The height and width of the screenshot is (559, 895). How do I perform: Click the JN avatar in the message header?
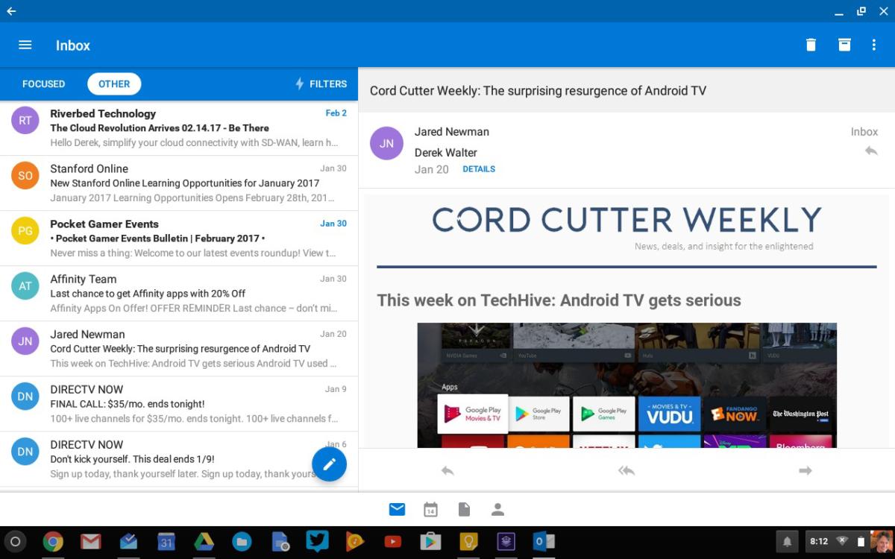click(x=386, y=143)
